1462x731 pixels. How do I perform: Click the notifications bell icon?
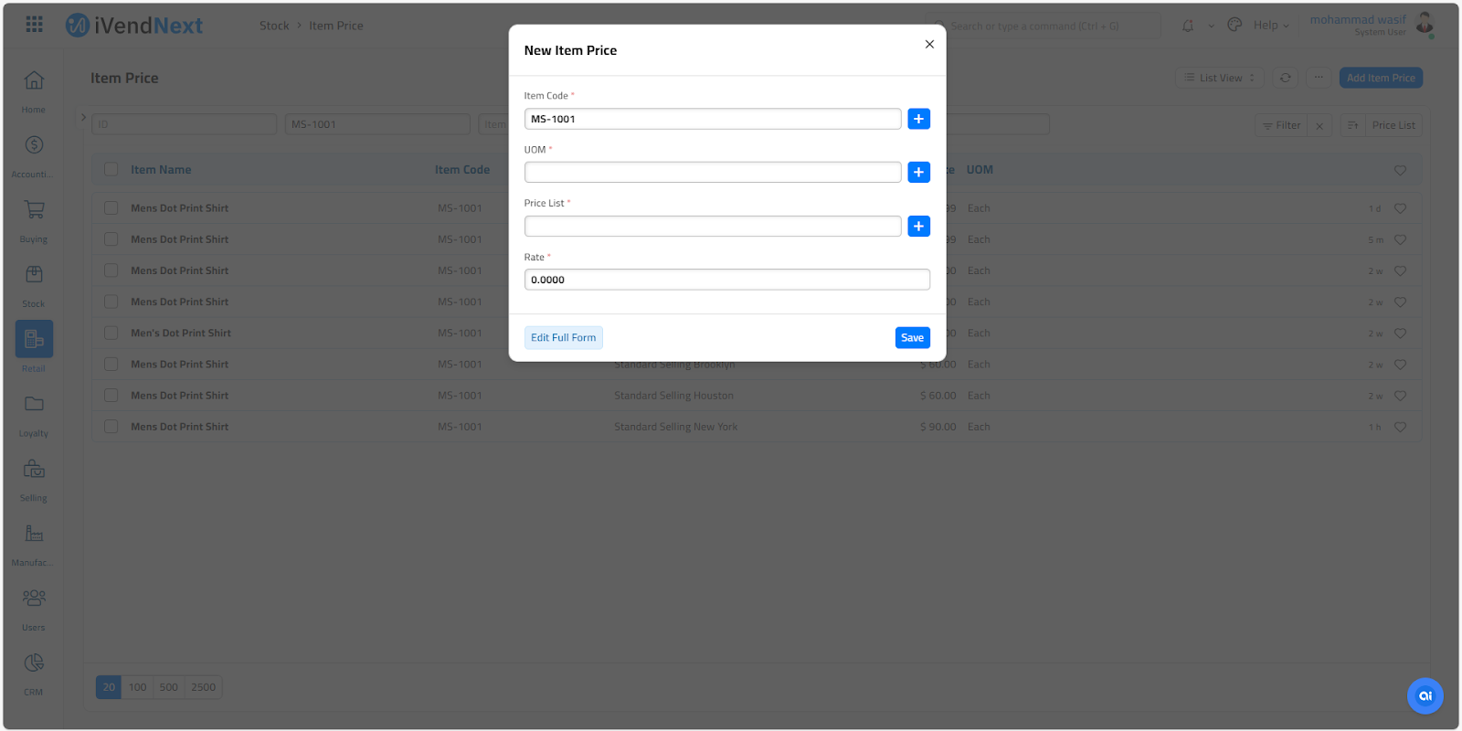click(x=1188, y=26)
